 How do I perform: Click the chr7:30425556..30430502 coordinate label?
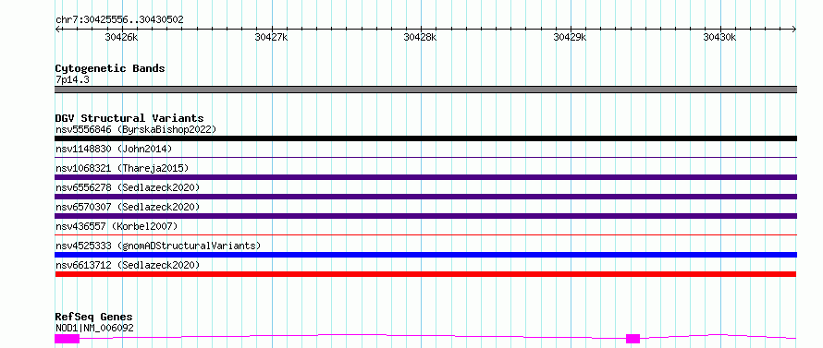click(119, 20)
